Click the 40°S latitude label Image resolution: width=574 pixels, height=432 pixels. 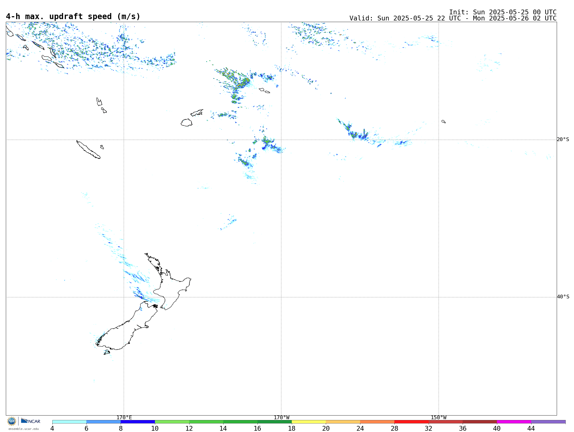tap(563, 297)
